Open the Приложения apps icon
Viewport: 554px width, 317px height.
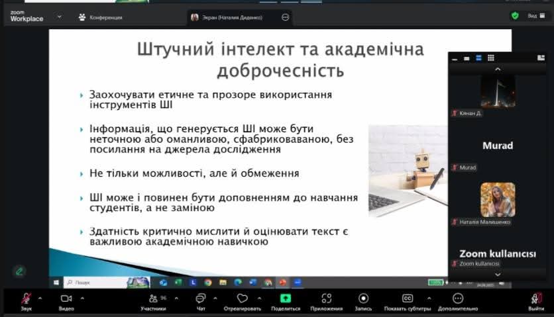[x=326, y=299]
